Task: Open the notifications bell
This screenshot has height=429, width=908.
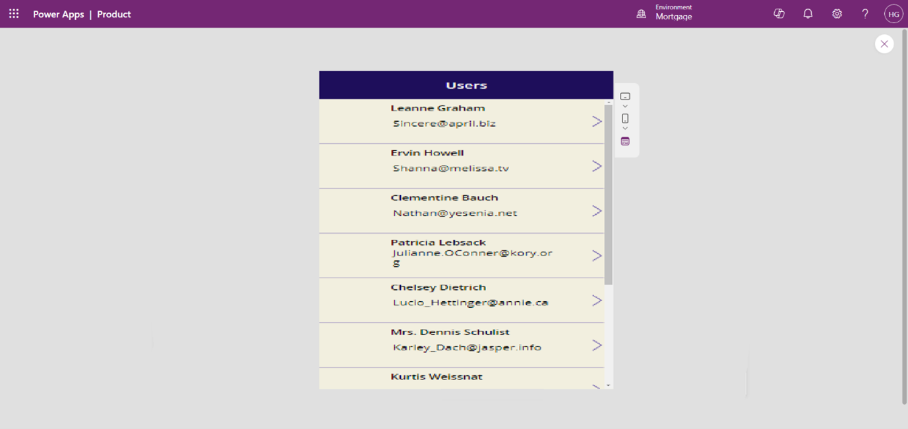Action: [x=808, y=14]
